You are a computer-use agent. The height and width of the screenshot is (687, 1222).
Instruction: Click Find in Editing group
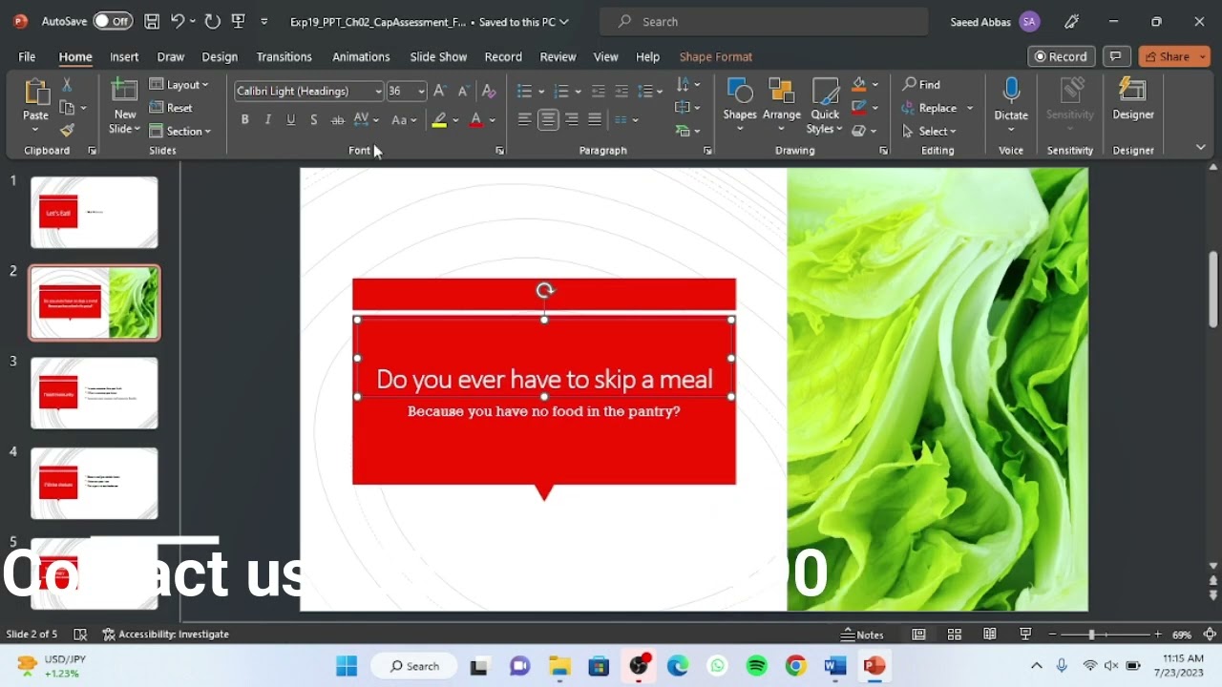click(x=921, y=85)
